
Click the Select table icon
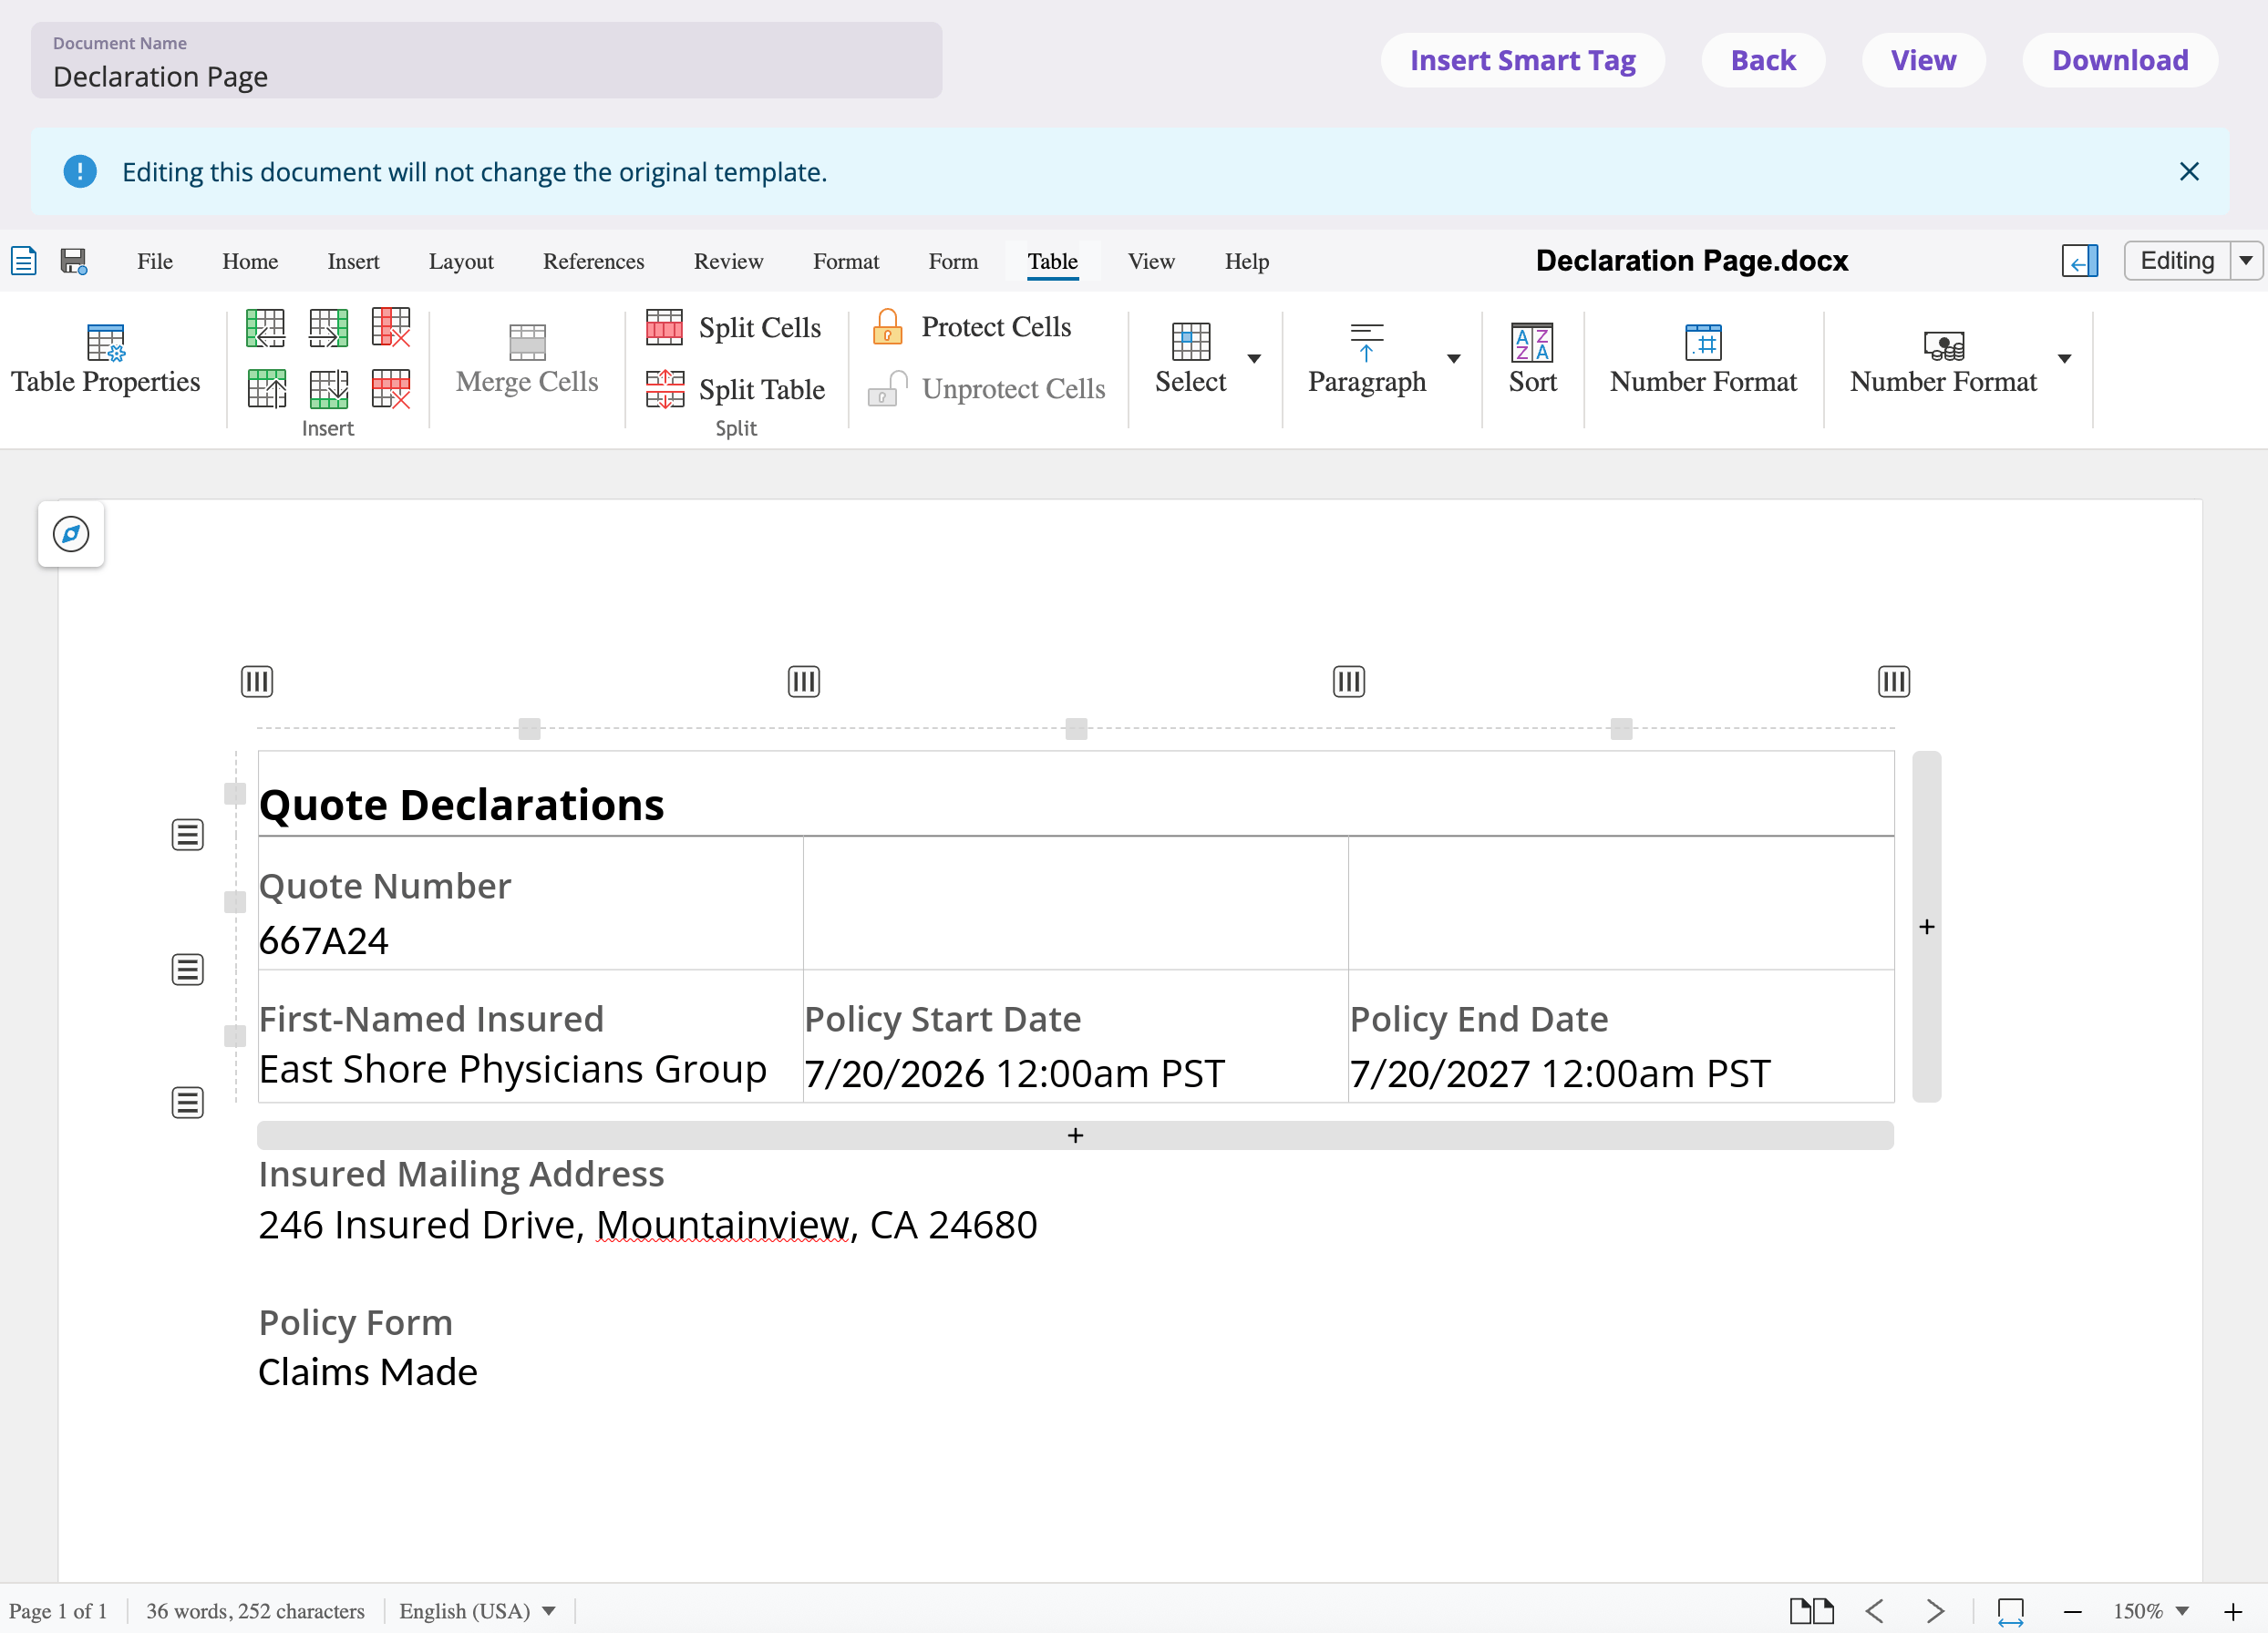coord(1190,343)
